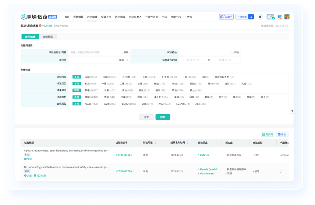Click the orange info icon near 临床试验结果
Screen dimensions: 315x205
coord(40,26)
